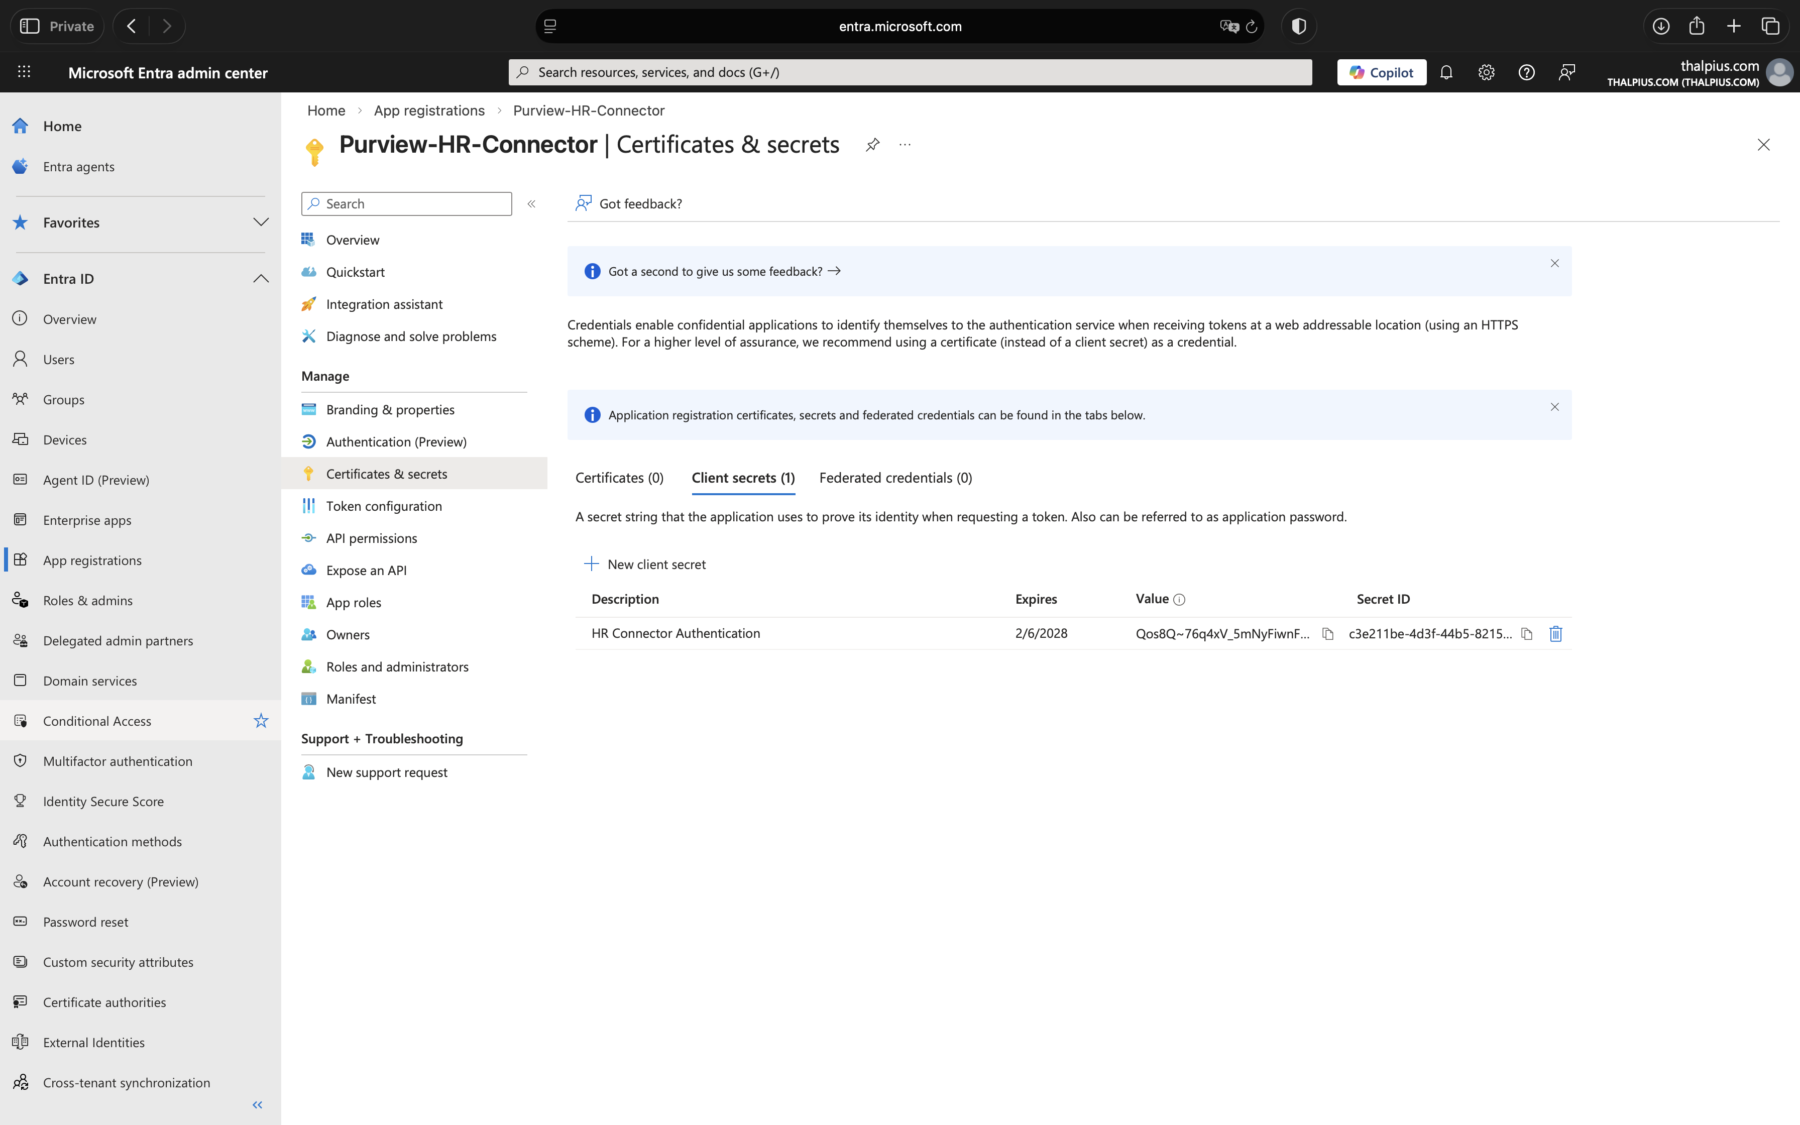Collapse the resource menu pane
Image resolution: width=1800 pixels, height=1125 pixels.
coord(531,204)
